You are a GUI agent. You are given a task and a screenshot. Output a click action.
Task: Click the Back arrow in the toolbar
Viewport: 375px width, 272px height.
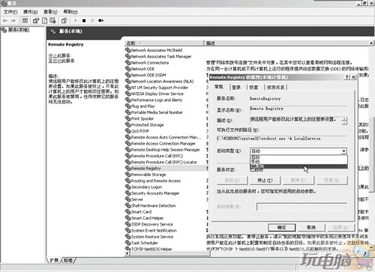pos(5,21)
